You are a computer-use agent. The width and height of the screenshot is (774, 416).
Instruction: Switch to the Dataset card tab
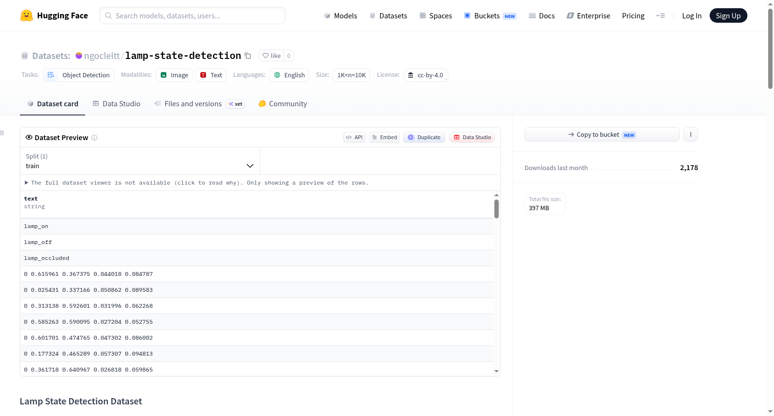(52, 104)
